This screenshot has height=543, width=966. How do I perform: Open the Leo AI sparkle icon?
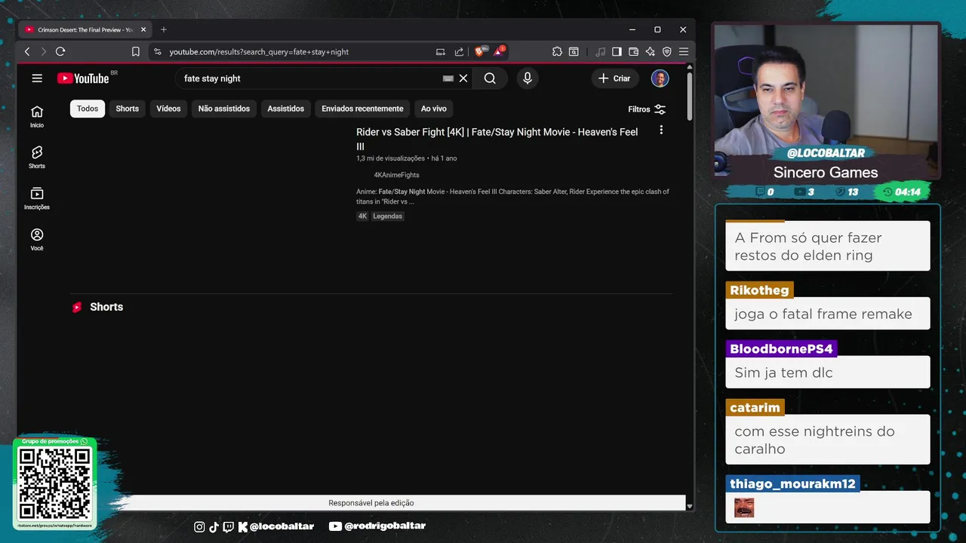pos(650,51)
